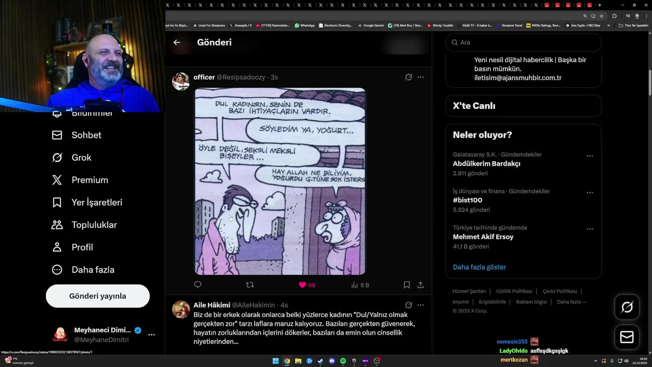Open Çerez Politikası footer link
652x367 pixels.
point(560,292)
